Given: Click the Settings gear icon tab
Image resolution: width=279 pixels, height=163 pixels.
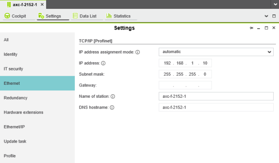Looking at the screenshot, I should pyautogui.click(x=41, y=16).
